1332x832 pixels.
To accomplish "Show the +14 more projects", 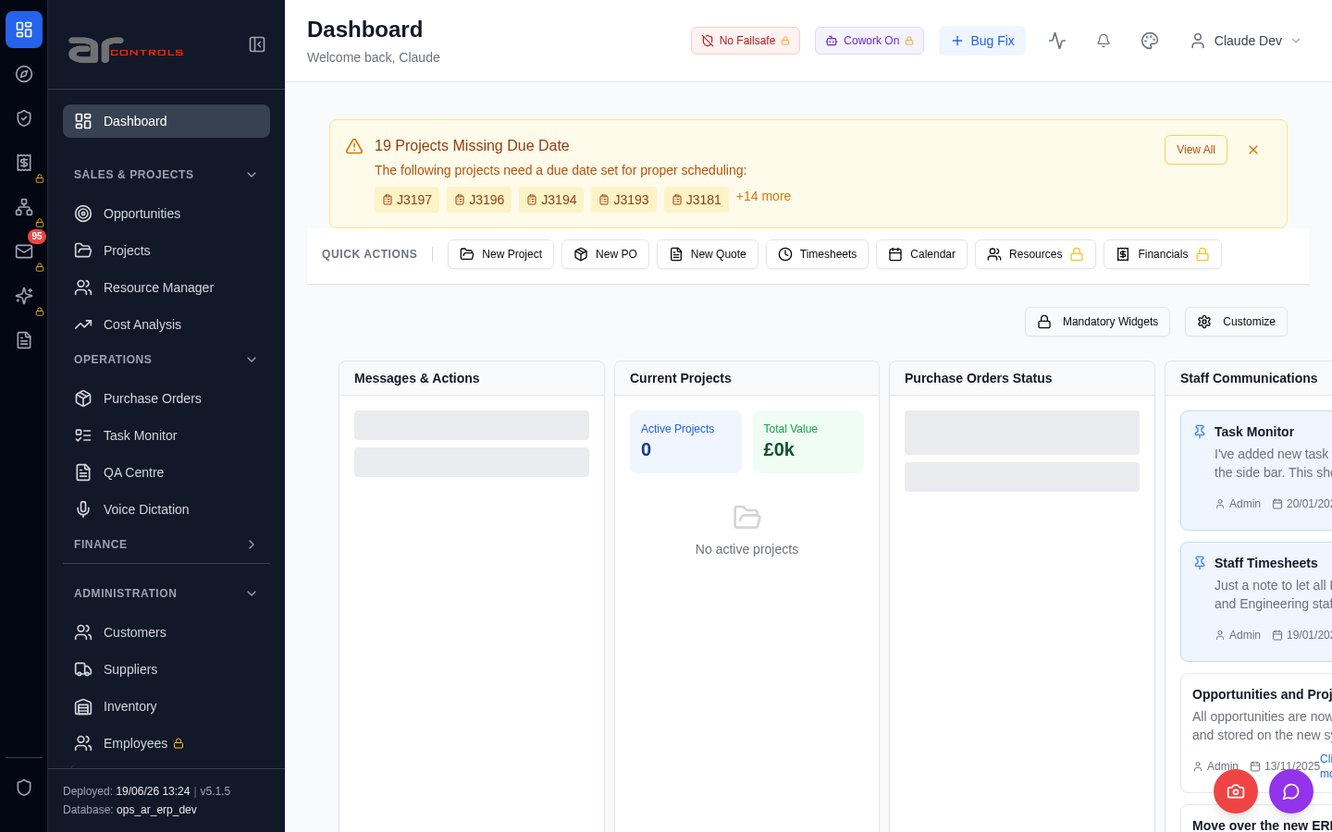I will pos(763,196).
